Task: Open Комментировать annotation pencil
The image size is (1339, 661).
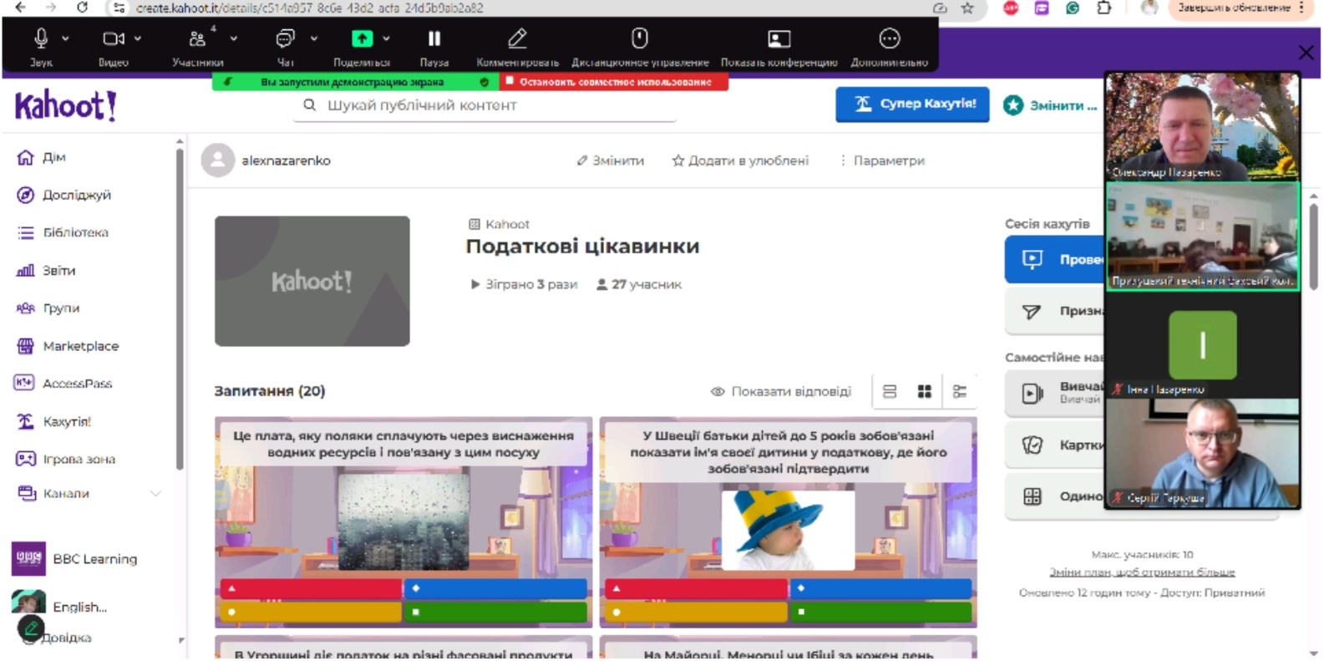Action: coord(518,38)
